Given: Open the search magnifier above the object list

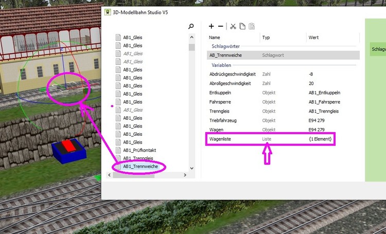Looking at the screenshot, I should (x=191, y=26).
